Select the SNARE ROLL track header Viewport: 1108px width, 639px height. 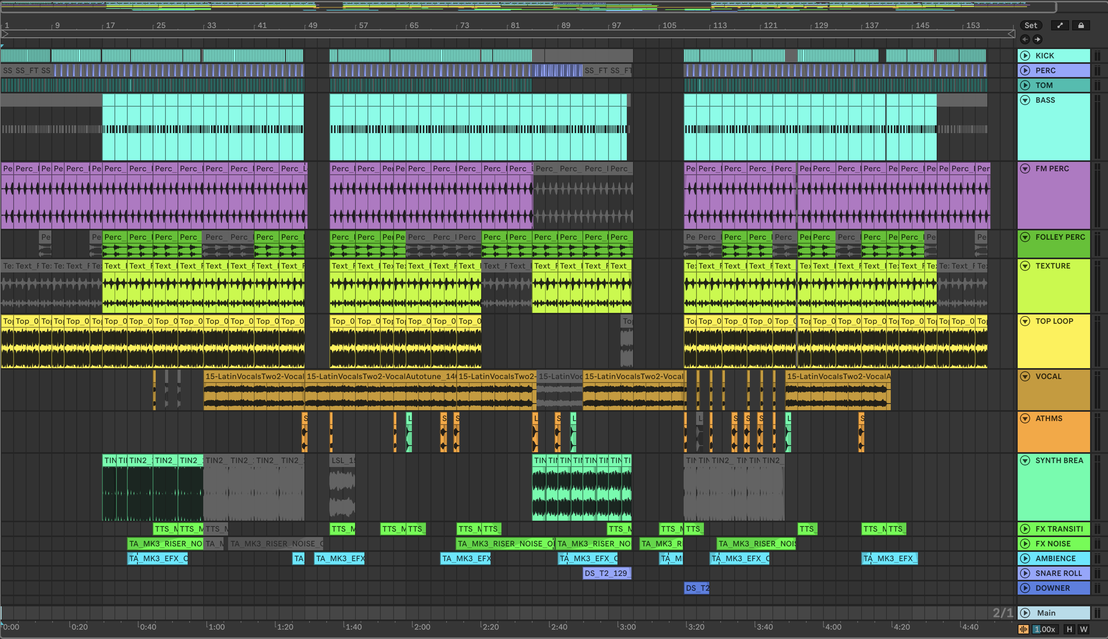[x=1058, y=573]
